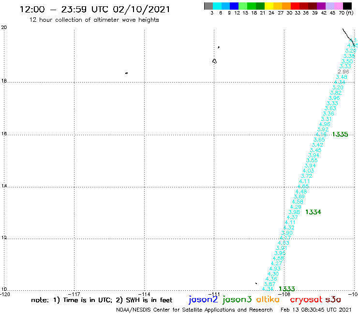This screenshot has height=314, width=358.
Task: Click the wave height value 3.72
Action: point(306,176)
